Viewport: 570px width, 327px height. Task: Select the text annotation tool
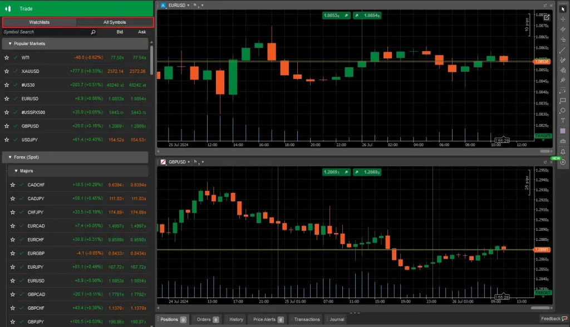[563, 121]
